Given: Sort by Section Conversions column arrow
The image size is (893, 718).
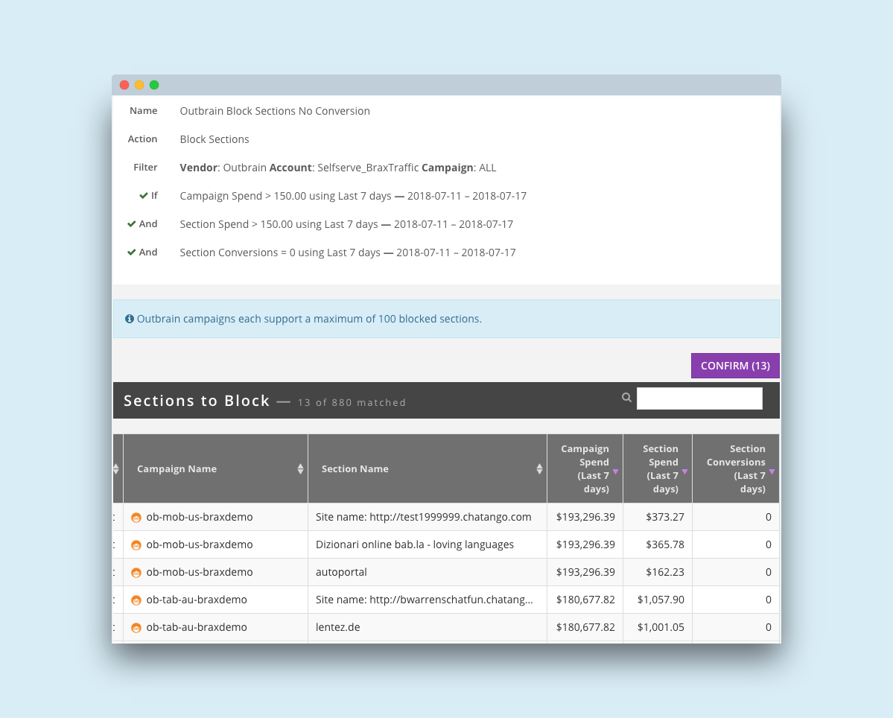Looking at the screenshot, I should tap(772, 471).
